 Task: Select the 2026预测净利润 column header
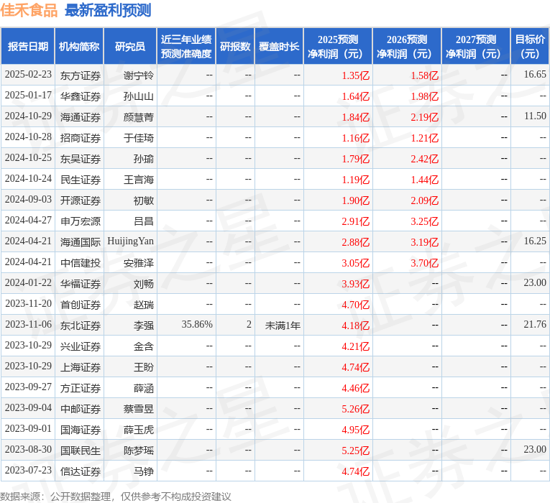tap(407, 46)
